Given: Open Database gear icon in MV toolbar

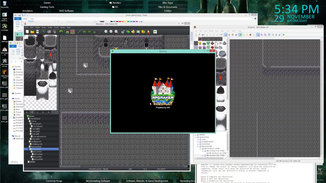Looking at the screenshot, I should click(123, 32).
